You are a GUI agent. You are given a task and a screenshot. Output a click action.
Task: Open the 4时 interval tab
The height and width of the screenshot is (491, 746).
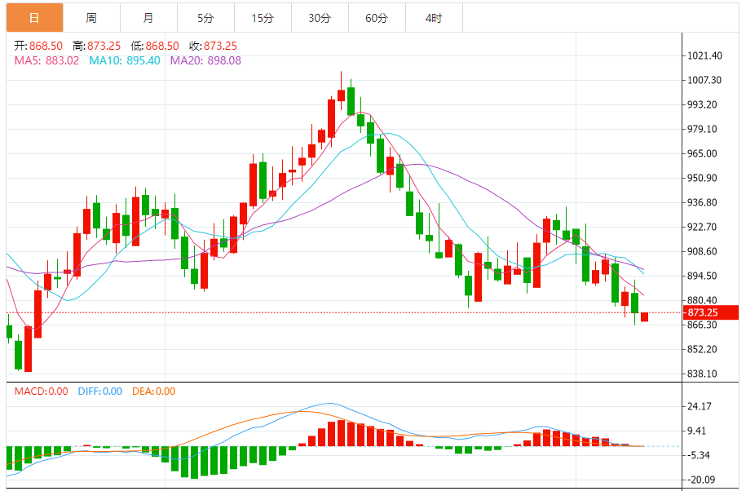tap(435, 18)
